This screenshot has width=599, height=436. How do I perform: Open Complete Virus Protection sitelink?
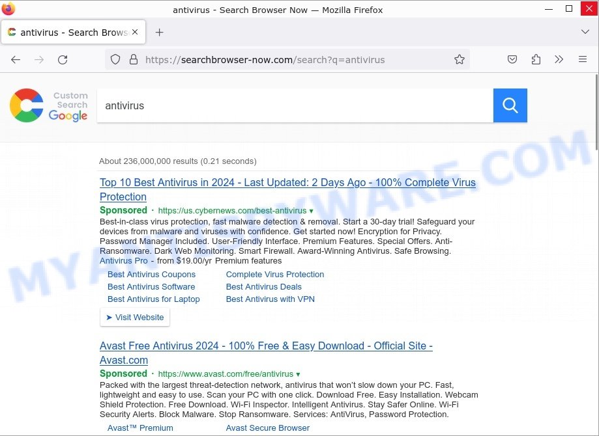(x=275, y=274)
